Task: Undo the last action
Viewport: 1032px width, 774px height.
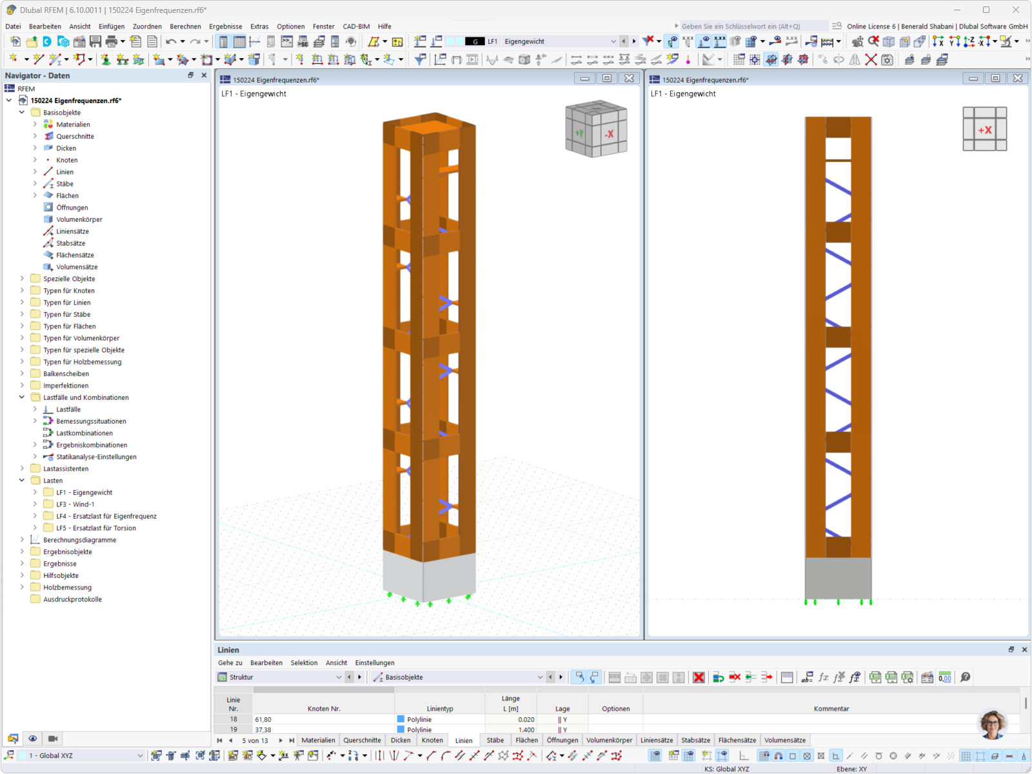Action: tap(171, 41)
